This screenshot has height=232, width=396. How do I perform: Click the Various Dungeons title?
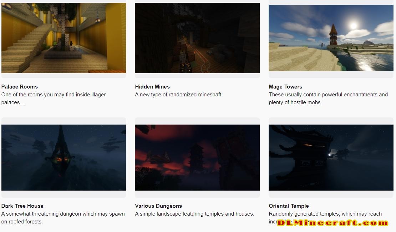158,206
